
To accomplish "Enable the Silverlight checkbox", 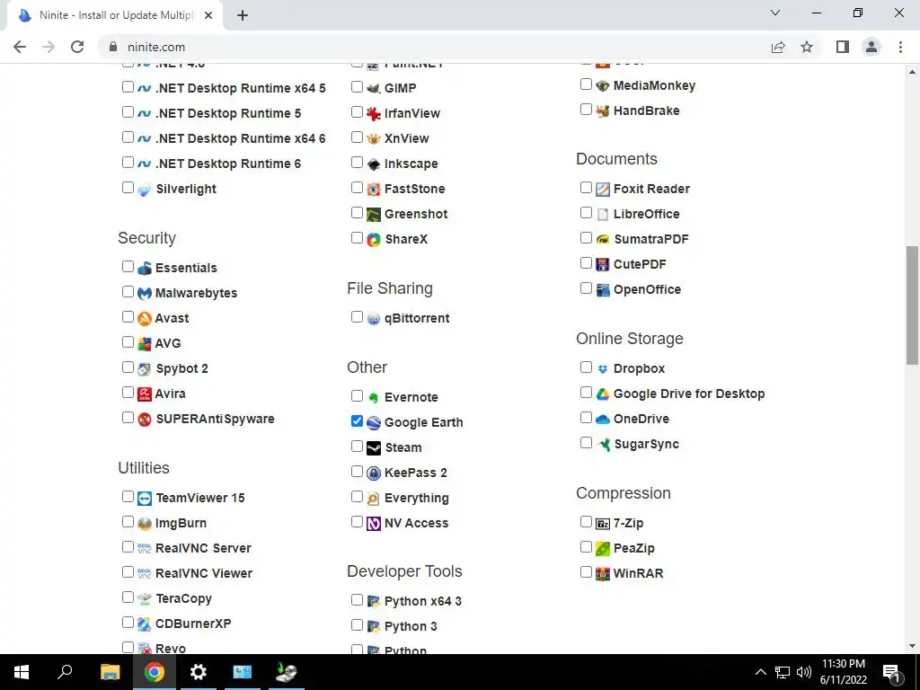I will [128, 187].
